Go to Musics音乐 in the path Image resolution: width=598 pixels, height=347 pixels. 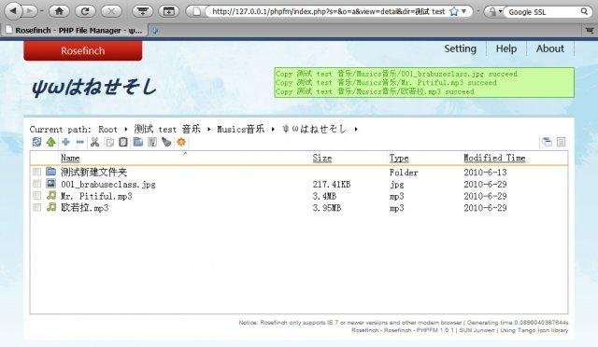tap(241, 129)
